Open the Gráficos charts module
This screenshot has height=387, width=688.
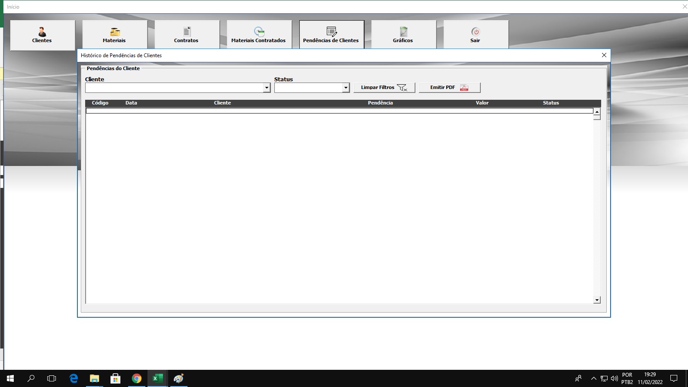403,35
